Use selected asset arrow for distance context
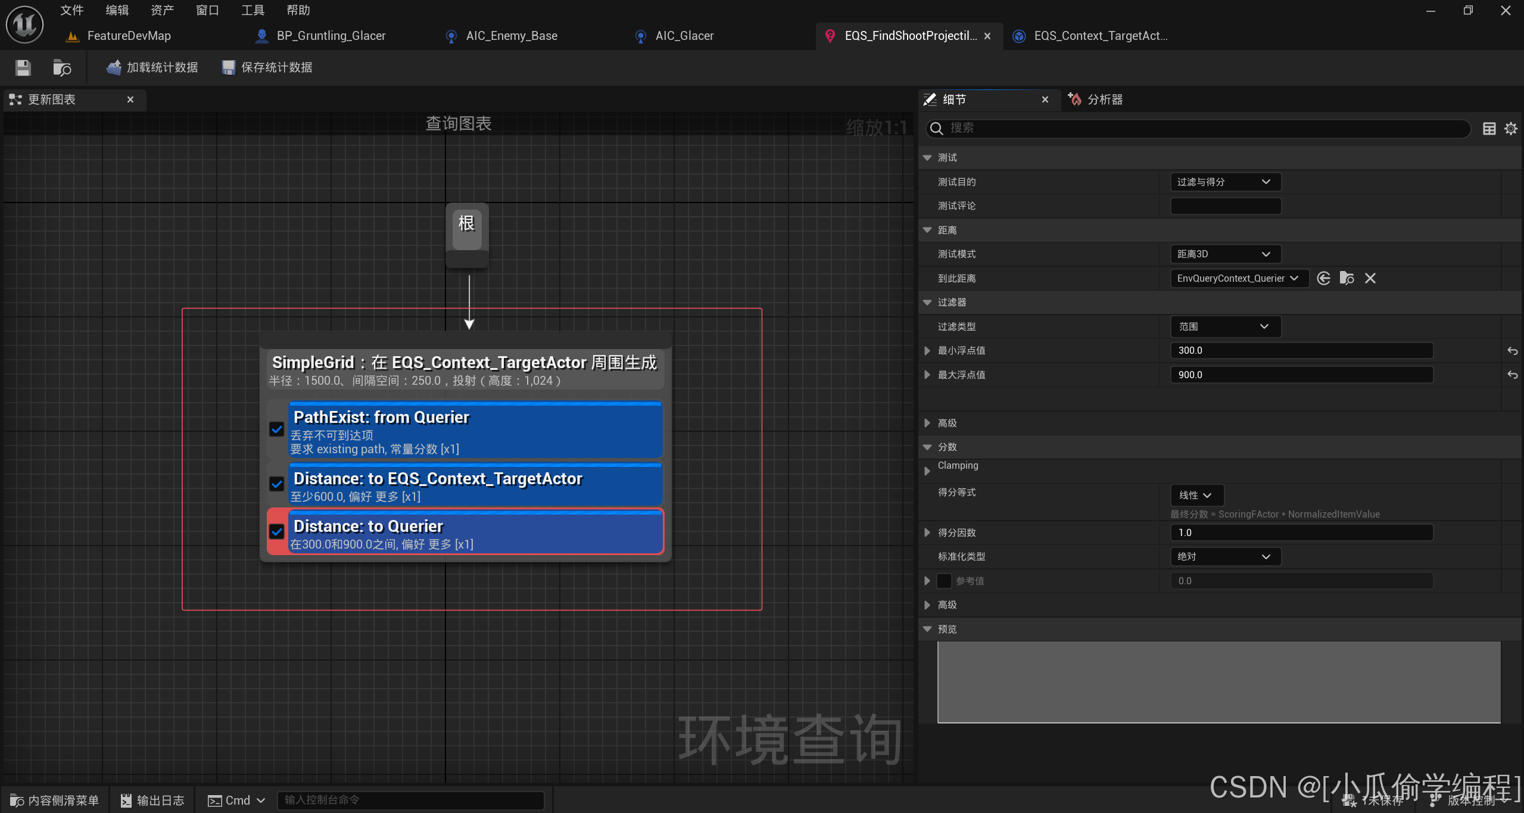Screen dimensions: 1524x813 pos(1323,278)
